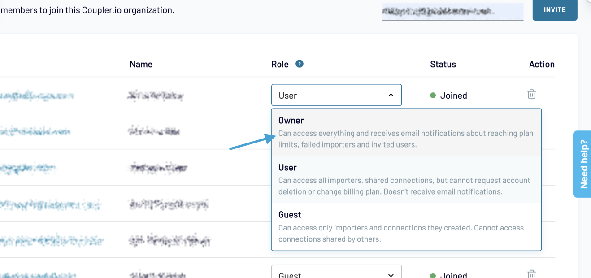Choose the Owner role option
This screenshot has width=591, height=278.
click(x=406, y=132)
